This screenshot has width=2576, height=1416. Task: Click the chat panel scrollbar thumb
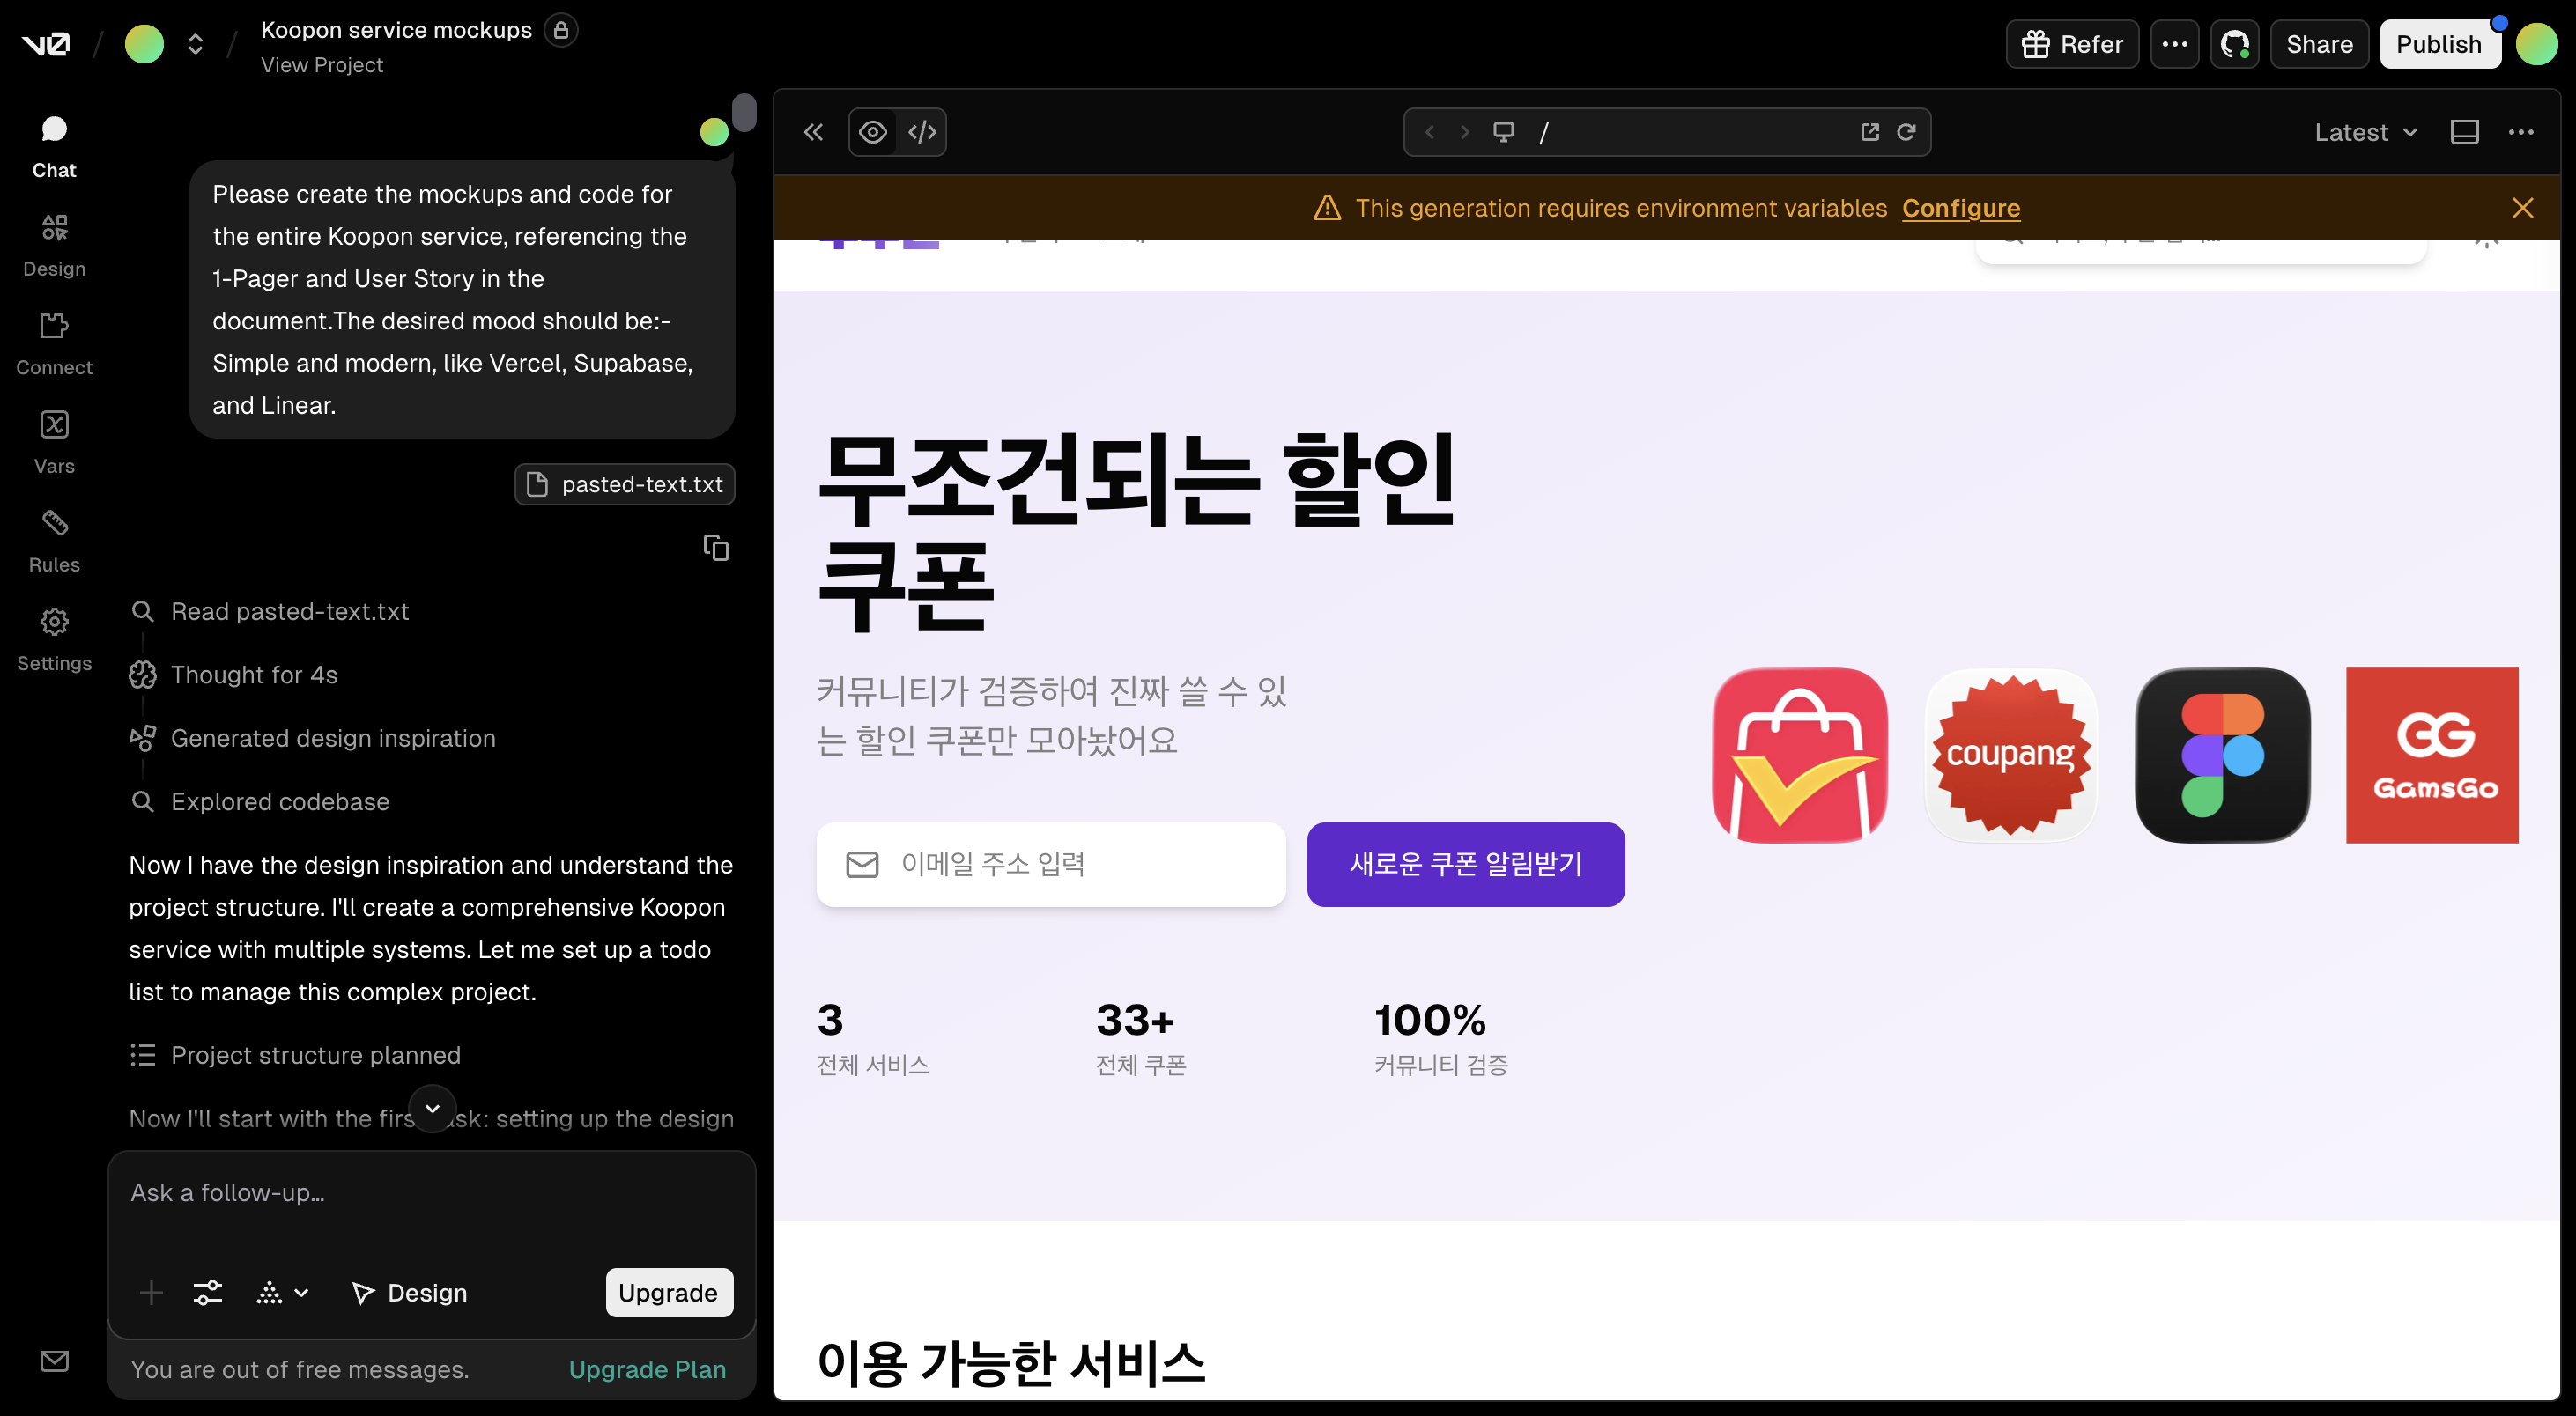coord(744,112)
